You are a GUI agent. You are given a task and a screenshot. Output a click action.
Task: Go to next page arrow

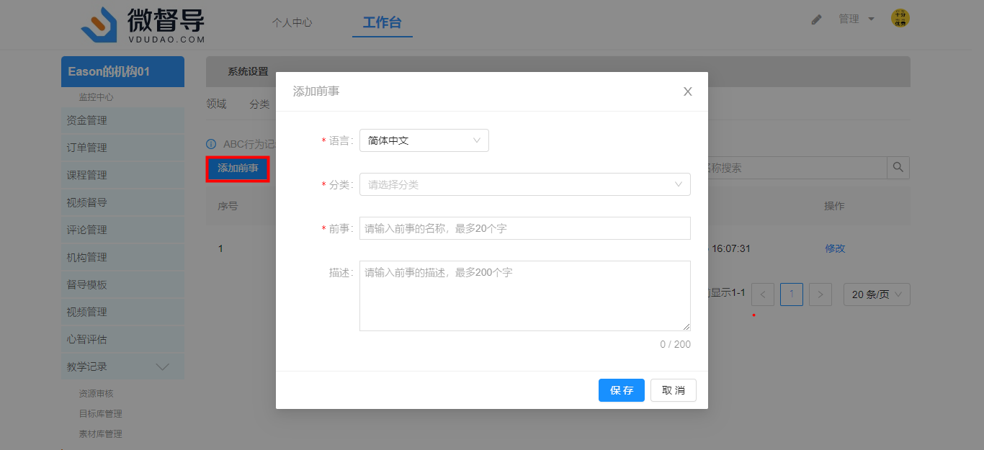coord(820,294)
